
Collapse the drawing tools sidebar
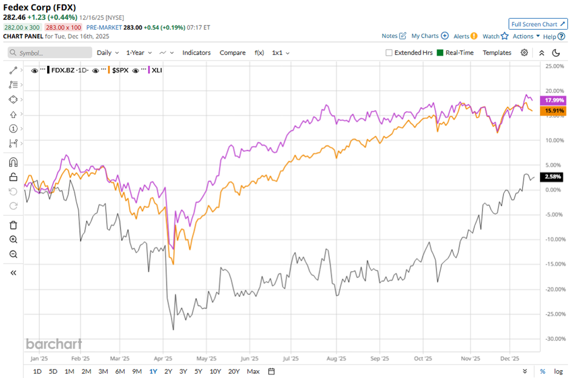tap(13, 273)
